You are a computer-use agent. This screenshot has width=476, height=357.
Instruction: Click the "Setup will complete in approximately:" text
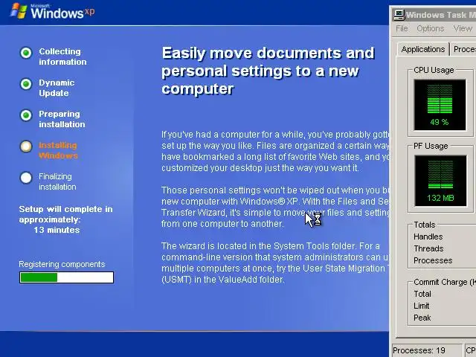tap(65, 214)
